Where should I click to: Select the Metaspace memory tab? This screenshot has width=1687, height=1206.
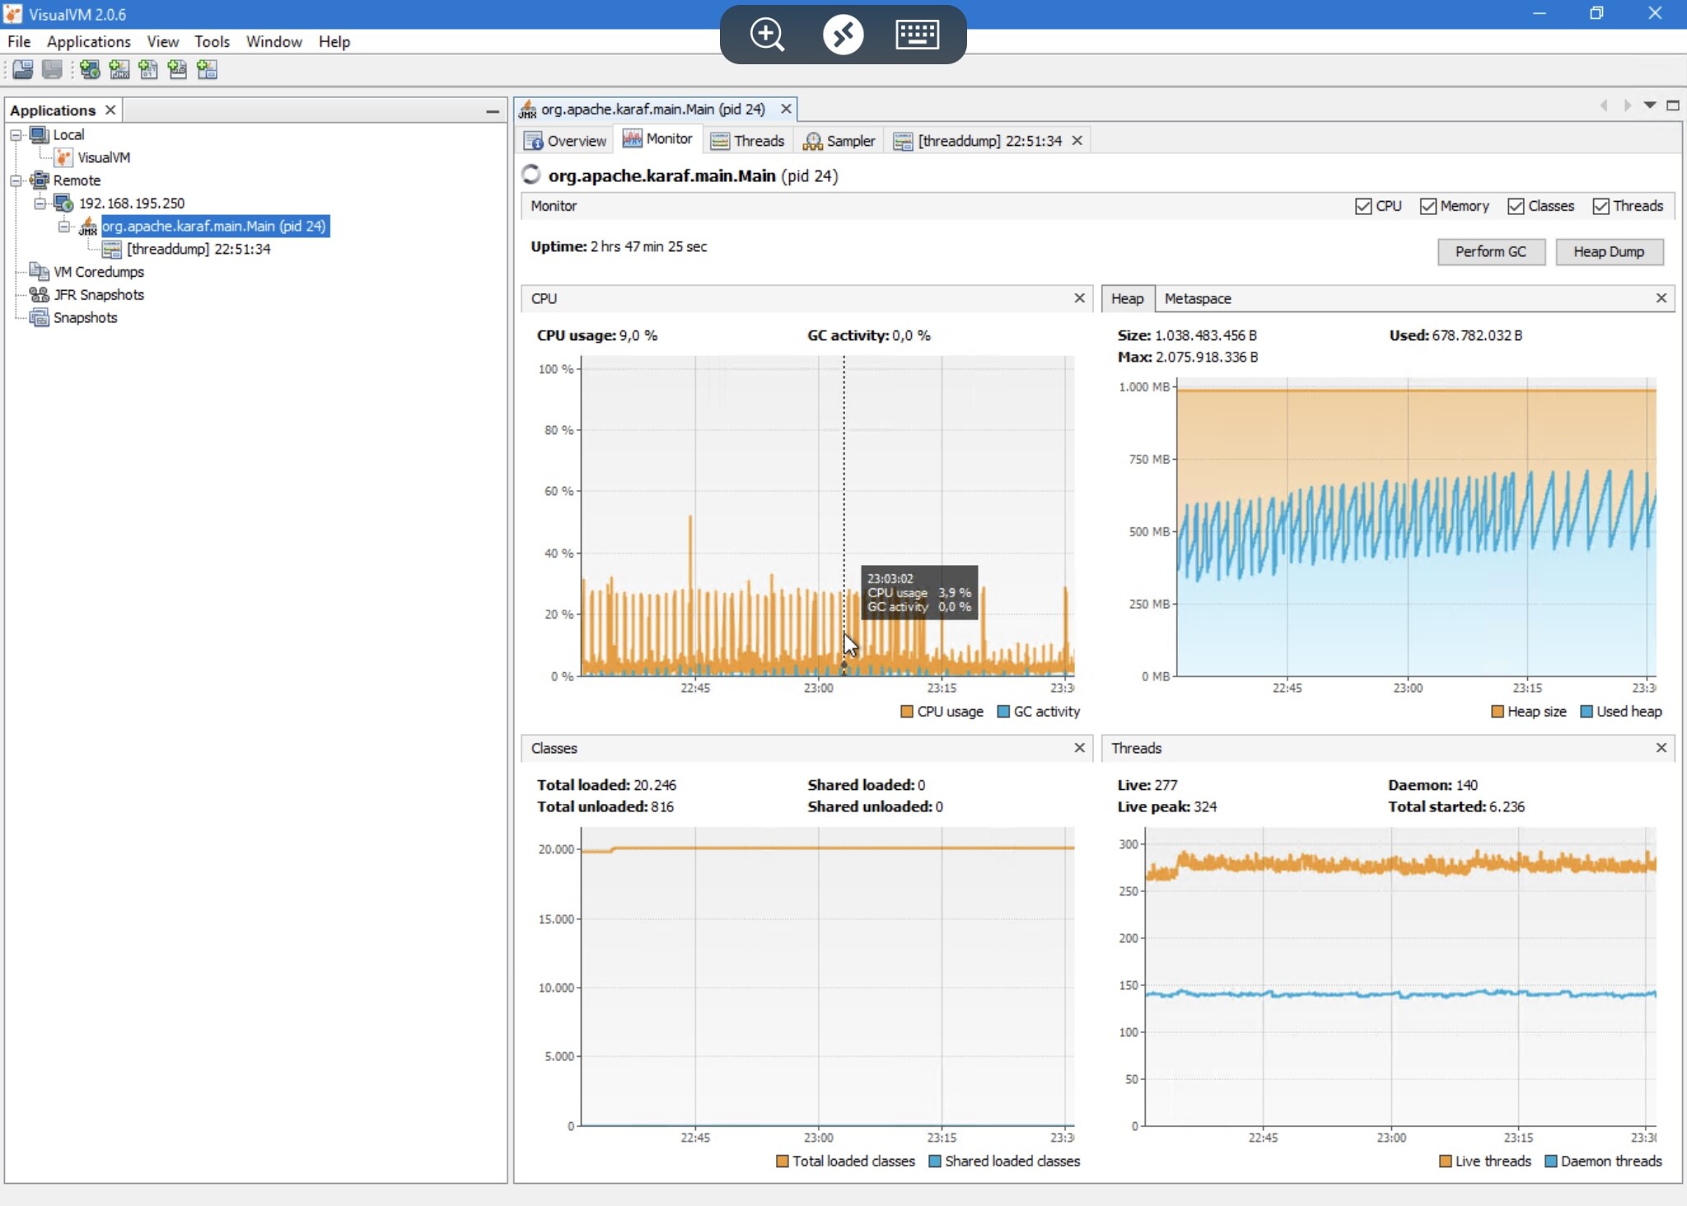1197,299
